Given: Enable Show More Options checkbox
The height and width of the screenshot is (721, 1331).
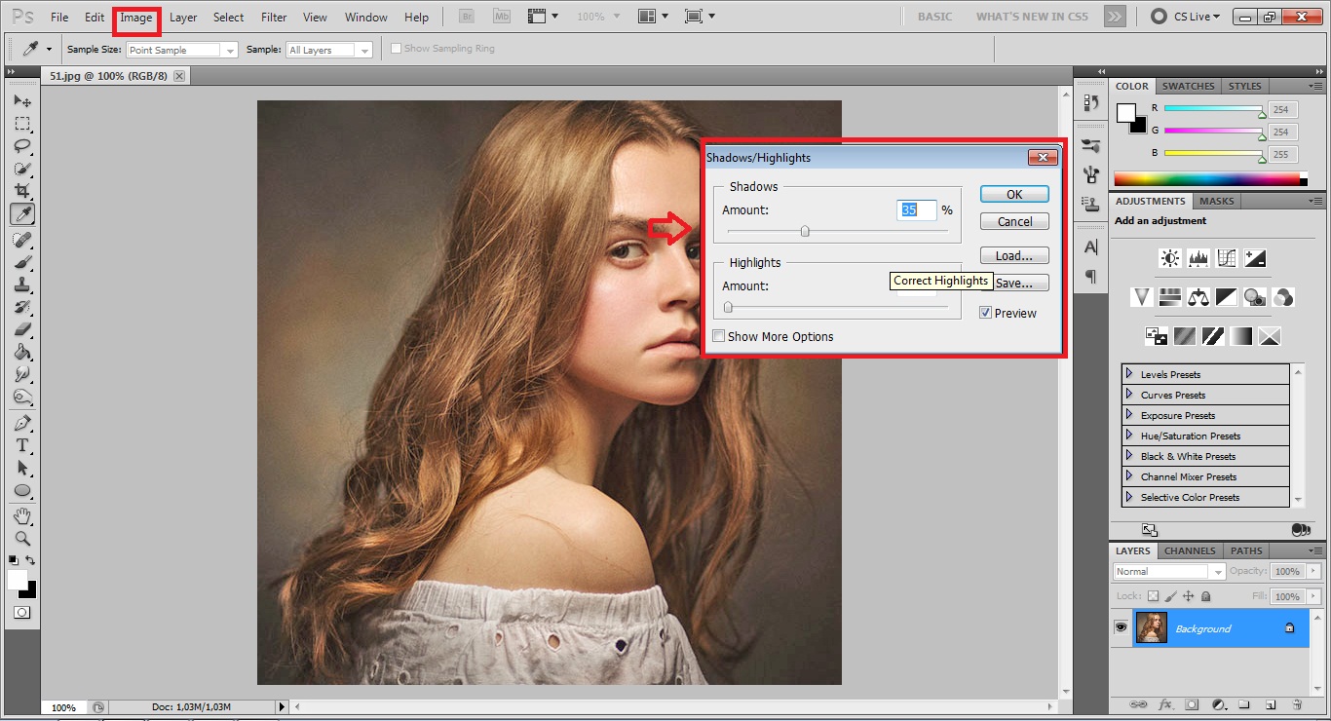Looking at the screenshot, I should pyautogui.click(x=719, y=336).
